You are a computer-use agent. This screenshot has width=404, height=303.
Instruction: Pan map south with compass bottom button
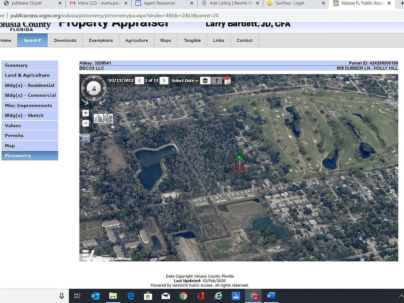[94, 98]
